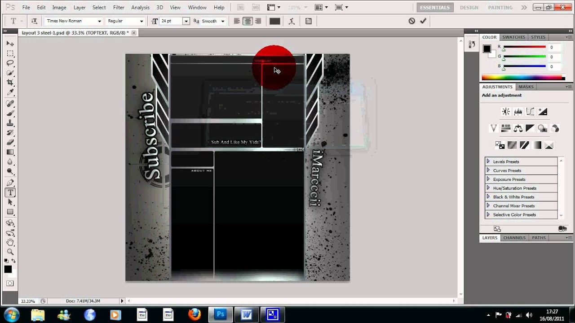Open Firefox from the taskbar
Viewport: 575px width, 323px height.
195,314
